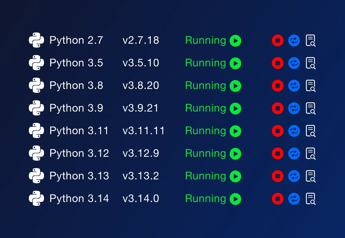345x238 pixels.
Task: Stop the Python 3.12 service
Action: pyautogui.click(x=278, y=154)
